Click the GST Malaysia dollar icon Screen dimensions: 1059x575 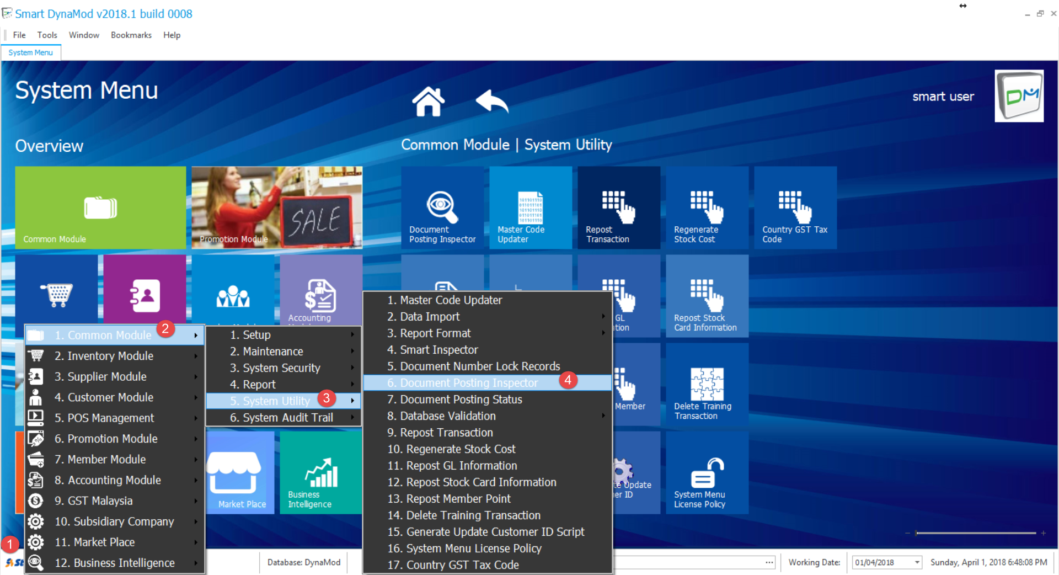36,501
